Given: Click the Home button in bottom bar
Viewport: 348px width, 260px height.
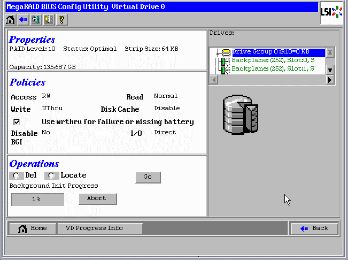Looking at the screenshot, I should coord(33,228).
